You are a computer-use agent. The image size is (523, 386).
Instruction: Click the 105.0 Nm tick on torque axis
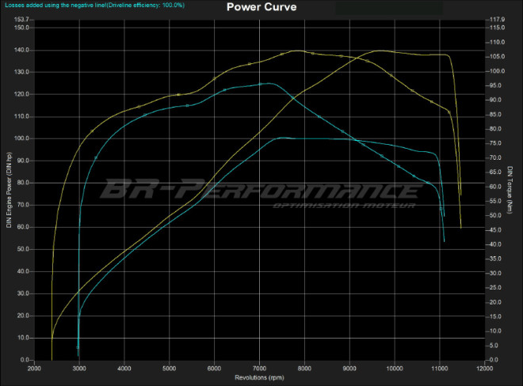(x=498, y=56)
